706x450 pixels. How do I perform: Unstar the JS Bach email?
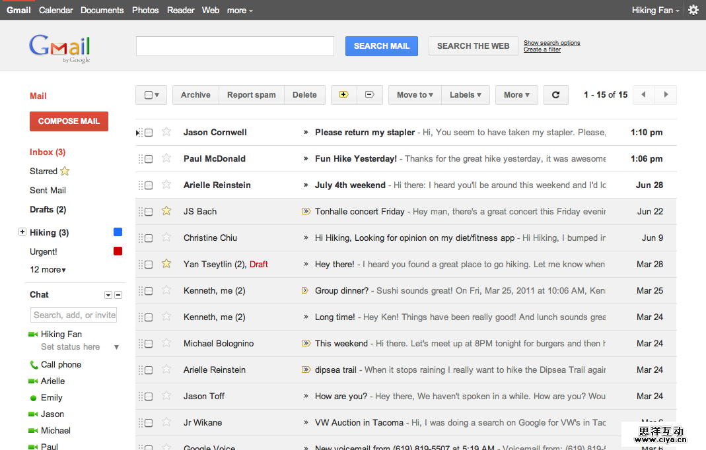(166, 211)
